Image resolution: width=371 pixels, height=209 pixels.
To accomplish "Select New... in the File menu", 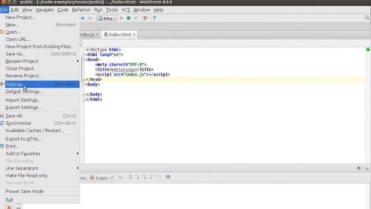I will [40, 24].
